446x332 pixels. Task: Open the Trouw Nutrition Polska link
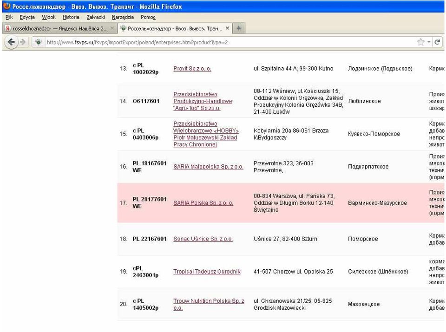click(209, 304)
